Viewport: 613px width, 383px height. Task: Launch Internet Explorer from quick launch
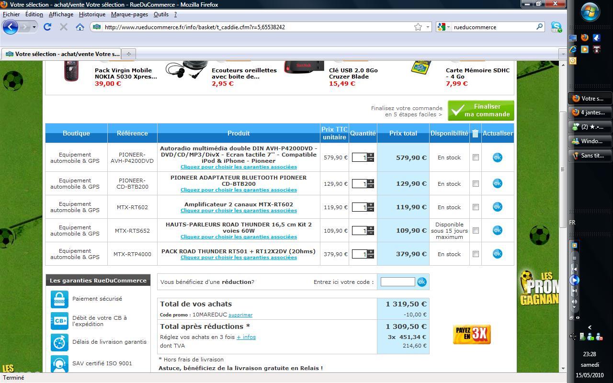coord(573,49)
